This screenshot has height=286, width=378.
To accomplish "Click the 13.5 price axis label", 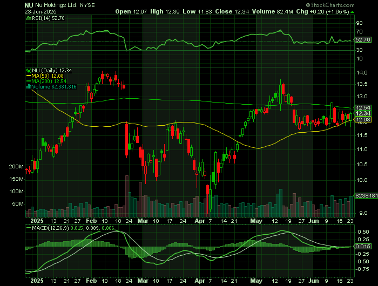I will pyautogui.click(x=362, y=84).
